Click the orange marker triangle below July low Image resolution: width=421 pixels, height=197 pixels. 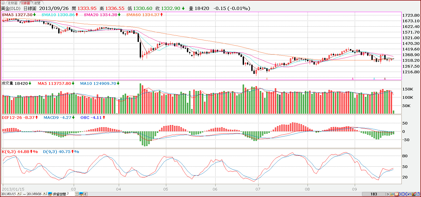[x=267, y=79]
